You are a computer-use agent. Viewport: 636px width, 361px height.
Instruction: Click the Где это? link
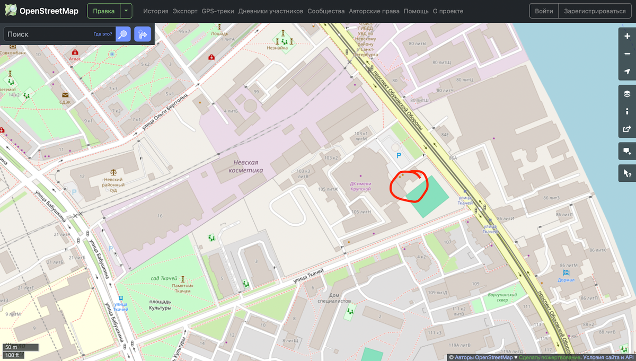(103, 34)
